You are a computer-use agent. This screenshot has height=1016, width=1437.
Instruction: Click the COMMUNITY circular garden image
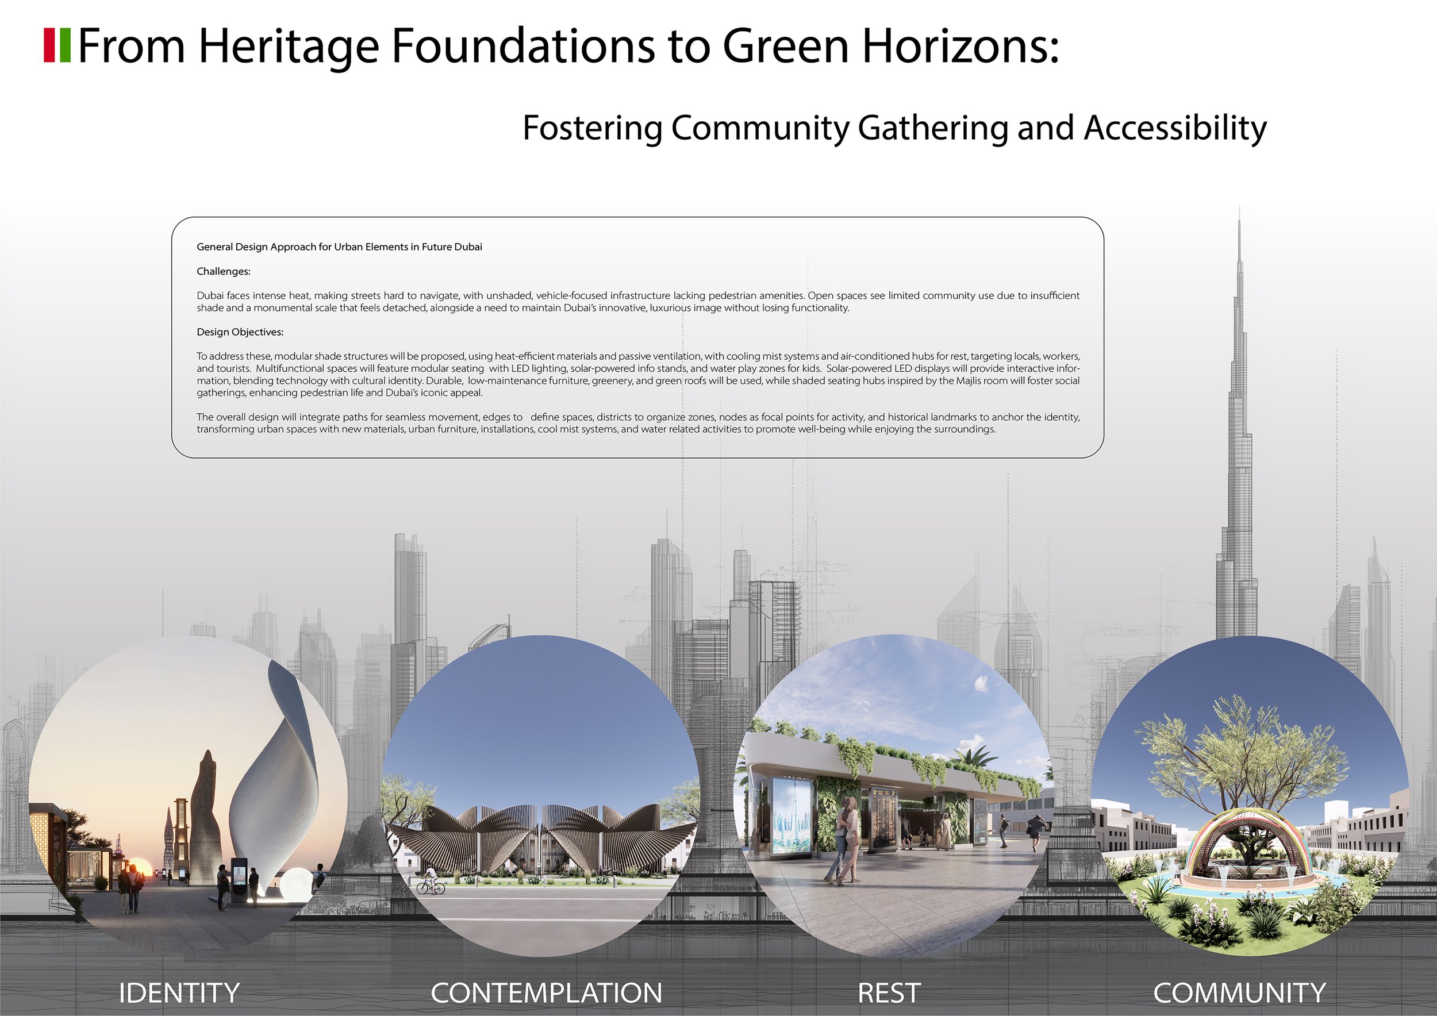[x=1248, y=795]
